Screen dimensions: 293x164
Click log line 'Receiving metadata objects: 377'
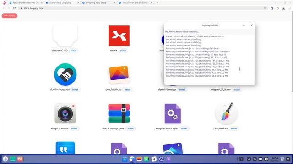pos(197,76)
